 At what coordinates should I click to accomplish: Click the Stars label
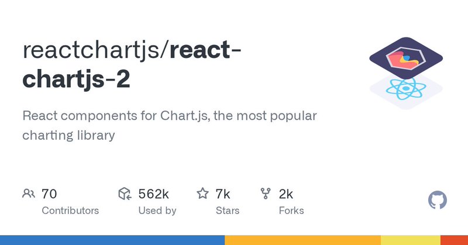[x=228, y=211]
